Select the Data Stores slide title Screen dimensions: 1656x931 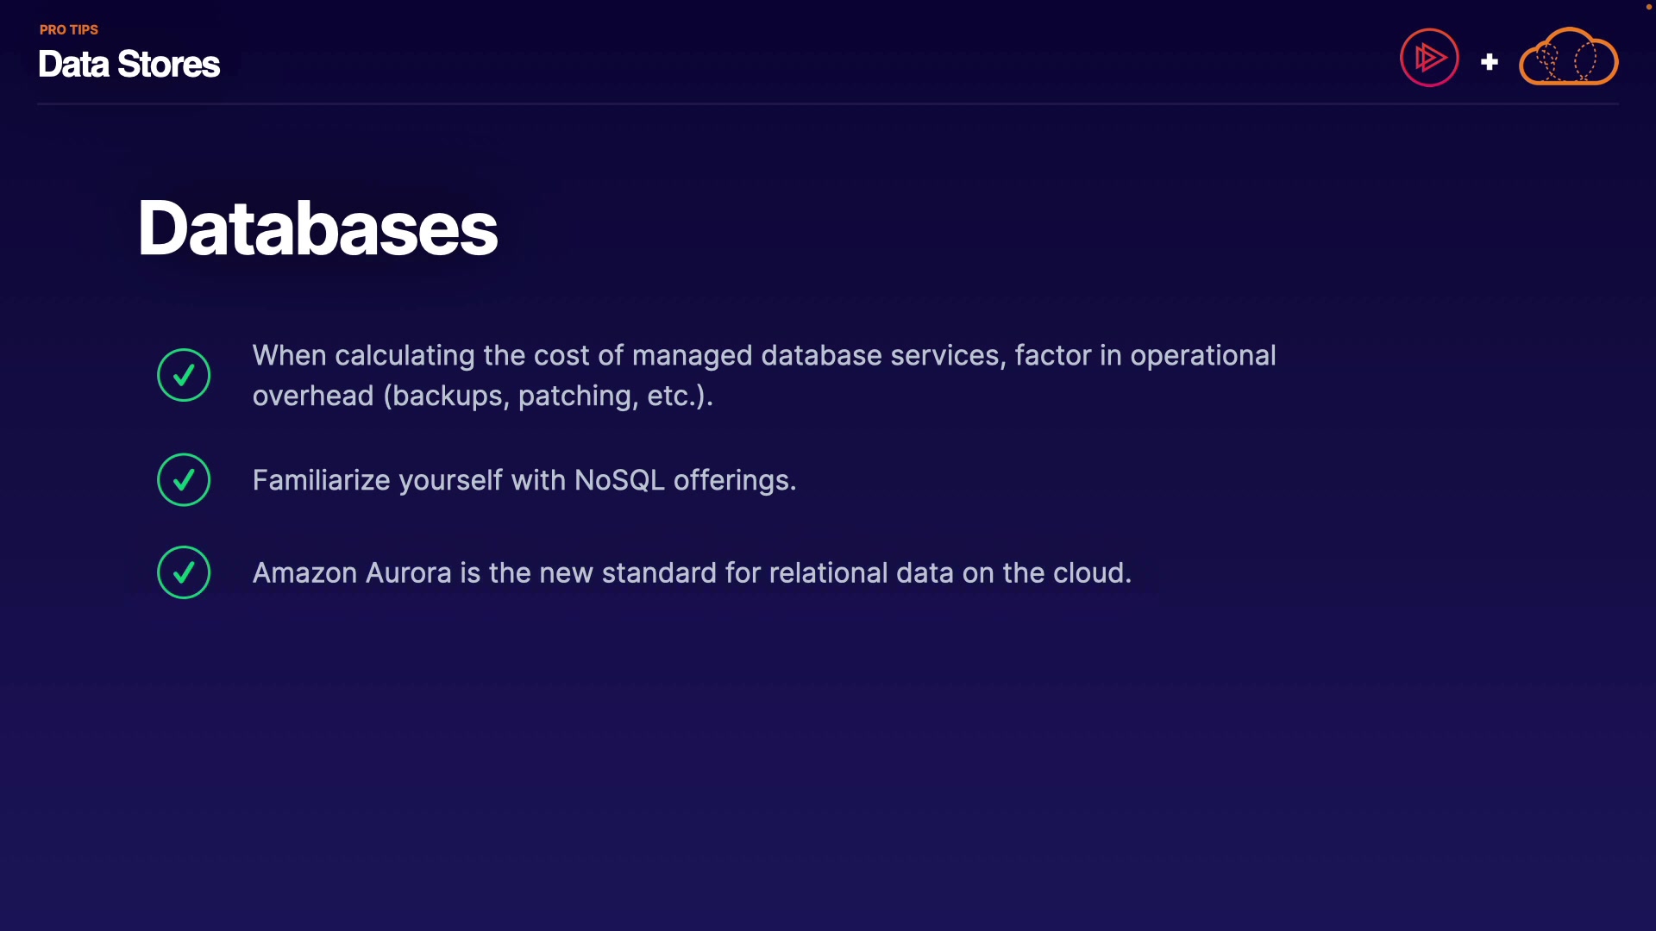click(x=129, y=65)
